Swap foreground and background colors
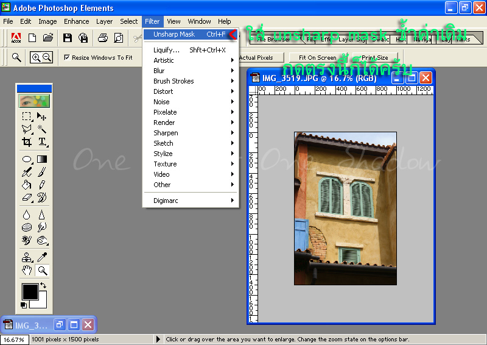This screenshot has height=345, width=487. tap(43, 285)
